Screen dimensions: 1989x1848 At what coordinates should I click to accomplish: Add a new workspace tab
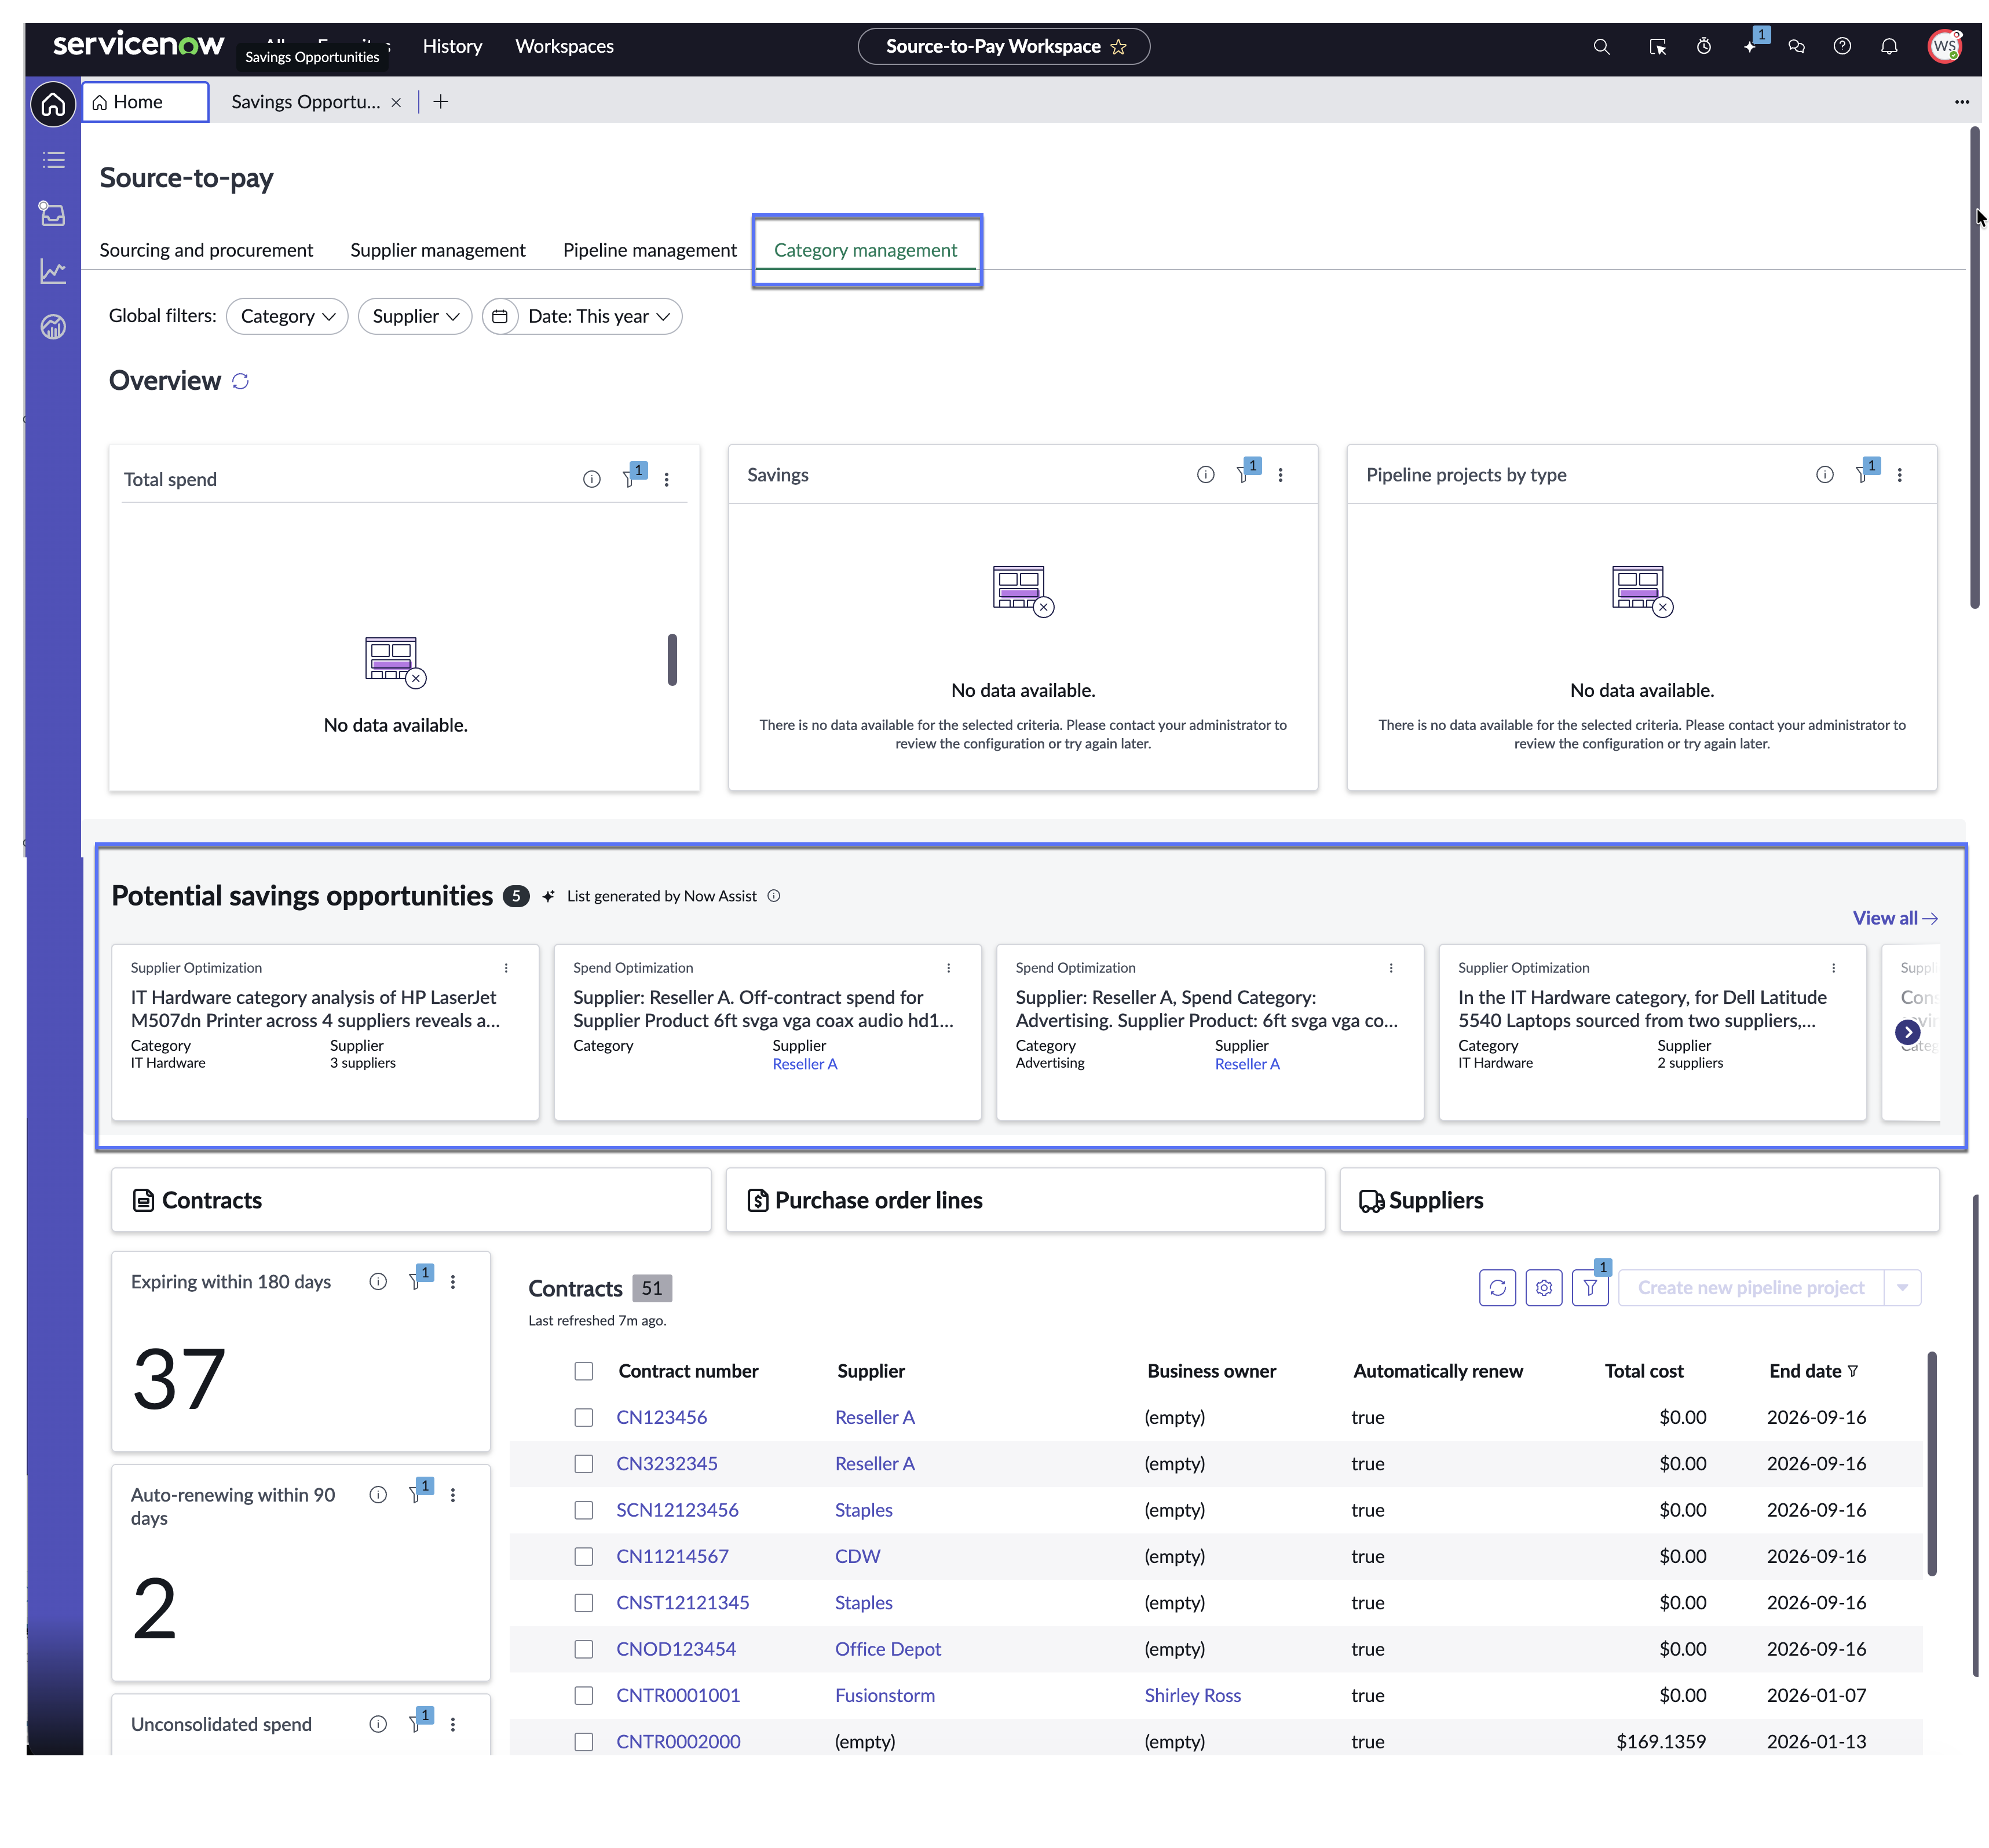[440, 102]
